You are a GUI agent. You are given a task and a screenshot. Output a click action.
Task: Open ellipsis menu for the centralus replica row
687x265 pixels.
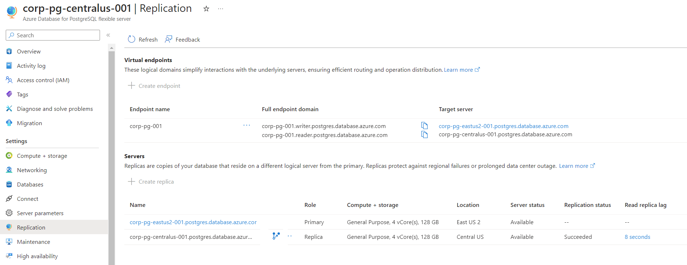(290, 236)
